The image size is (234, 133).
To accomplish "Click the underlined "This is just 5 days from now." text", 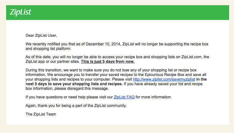I will pyautogui.click(x=108, y=61).
